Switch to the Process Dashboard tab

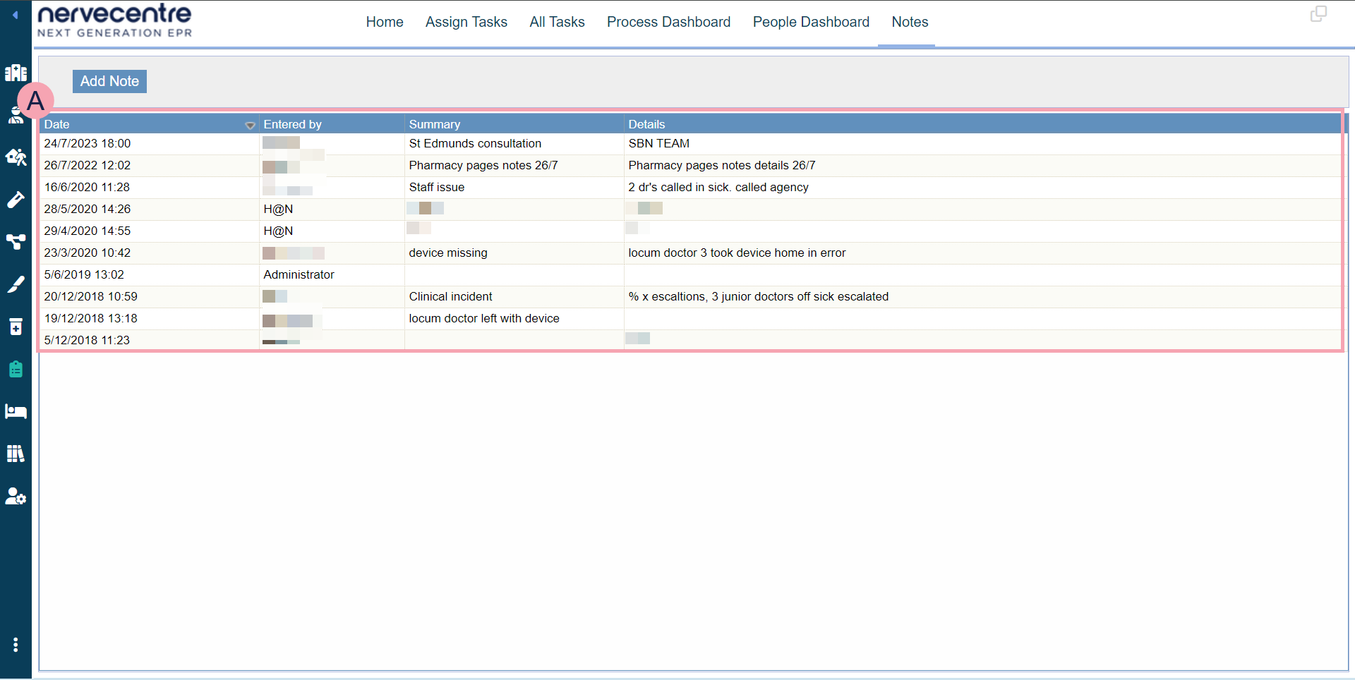pos(668,22)
